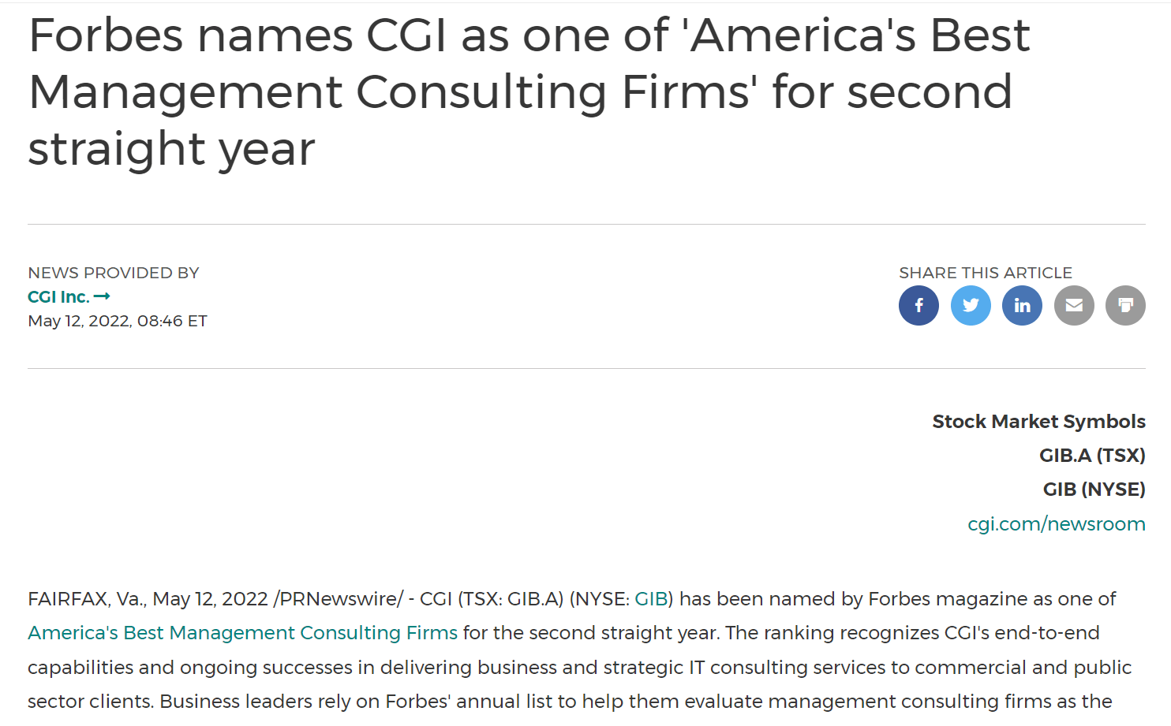The width and height of the screenshot is (1171, 726).
Task: Click the NEWS PROVIDED BY label
Action: (x=114, y=273)
